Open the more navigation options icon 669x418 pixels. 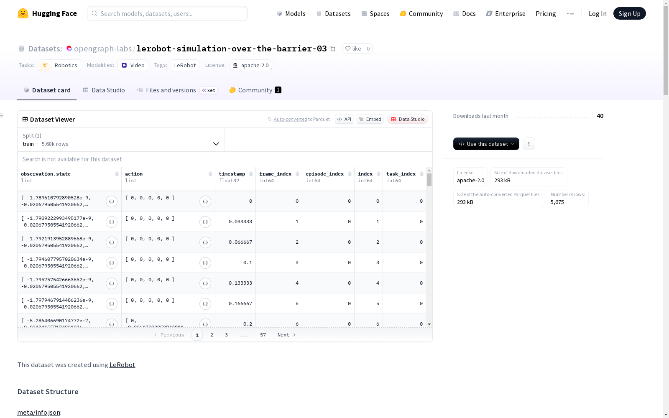pyautogui.click(x=570, y=13)
